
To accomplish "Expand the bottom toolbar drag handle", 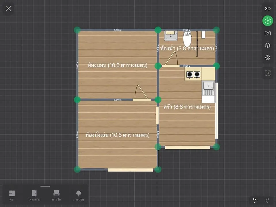I will [45, 187].
